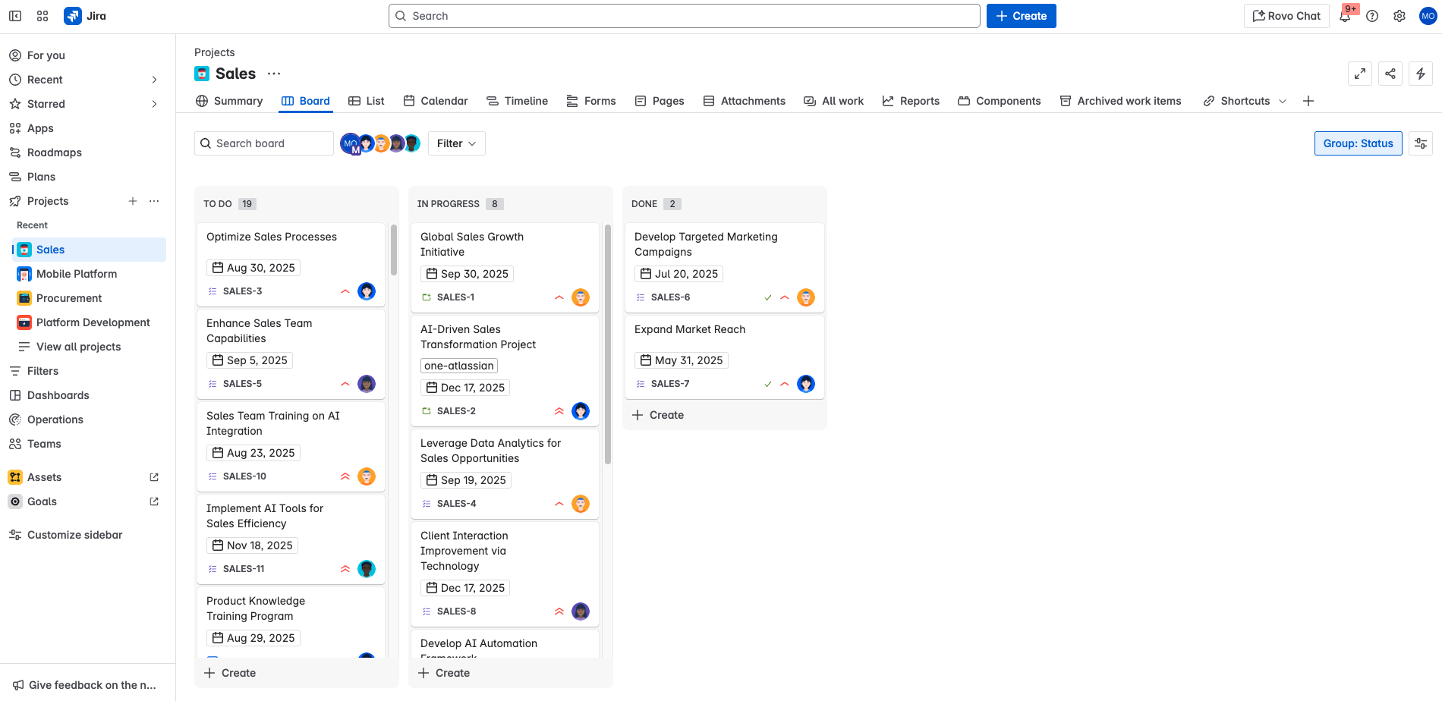Click the share icon for the board
Viewport: 1442px width, 701px height.
pos(1390,74)
